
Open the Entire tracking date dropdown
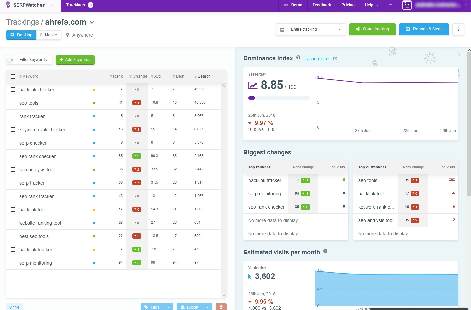click(316, 29)
